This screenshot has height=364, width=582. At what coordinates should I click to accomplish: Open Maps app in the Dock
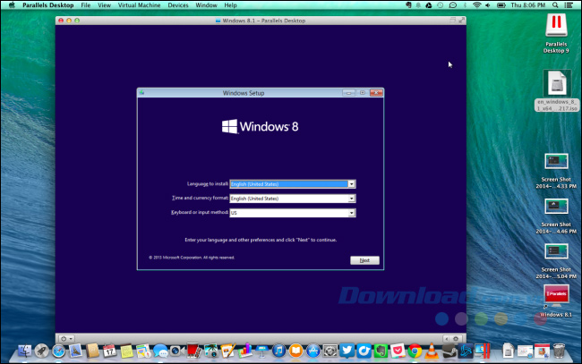[x=143, y=351]
